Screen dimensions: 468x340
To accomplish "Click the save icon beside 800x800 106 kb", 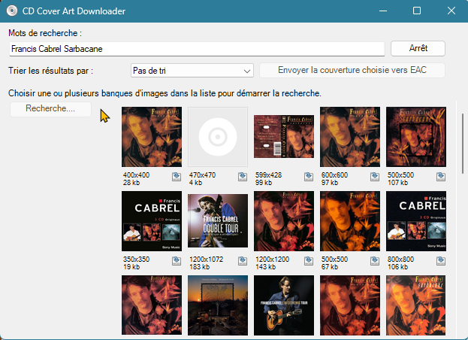I will click(x=441, y=261).
